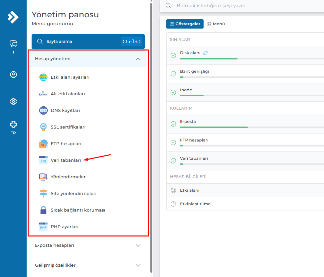This screenshot has width=324, height=277.
Task: Open the user profile icon
Action: (13, 74)
